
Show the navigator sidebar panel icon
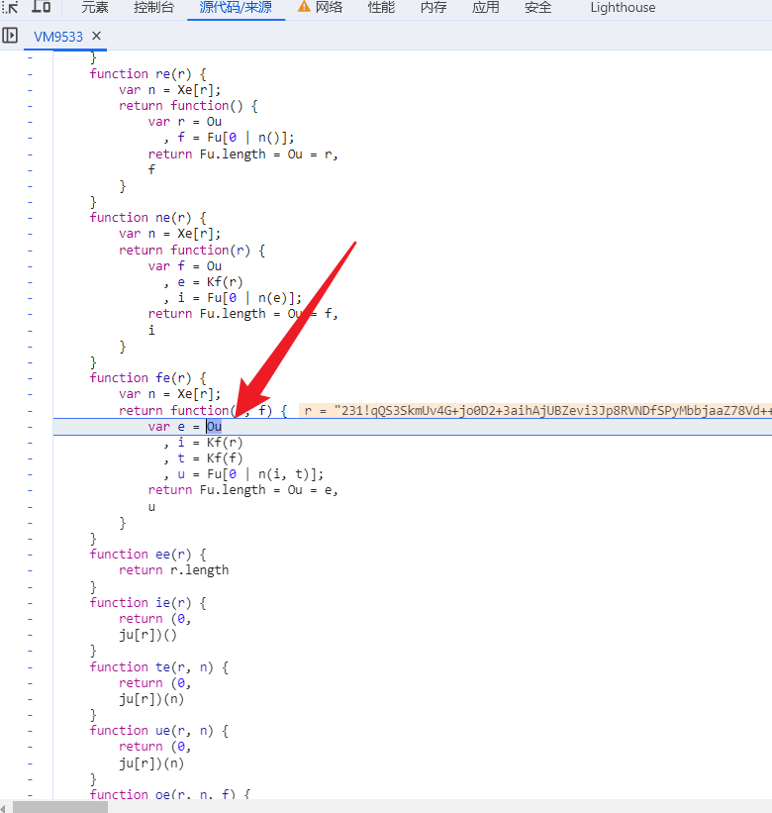click(10, 36)
